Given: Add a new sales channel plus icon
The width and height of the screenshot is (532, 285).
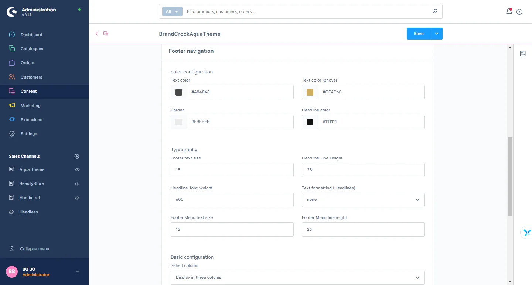Looking at the screenshot, I should coord(77,156).
